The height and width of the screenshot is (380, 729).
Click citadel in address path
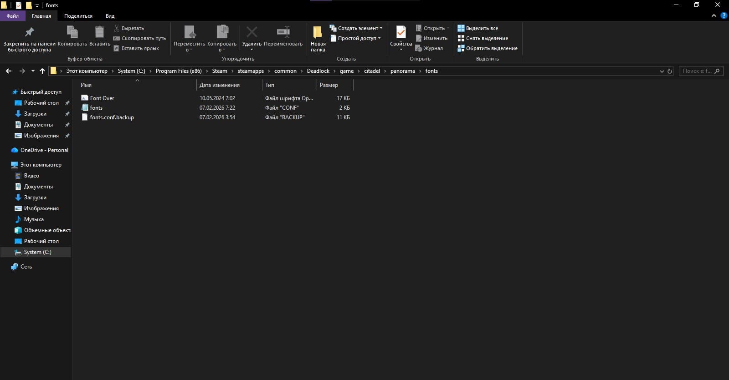372,71
